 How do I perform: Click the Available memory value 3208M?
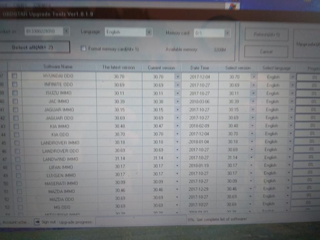(x=220, y=50)
